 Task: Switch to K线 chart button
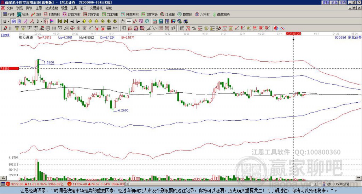click(36, 14)
